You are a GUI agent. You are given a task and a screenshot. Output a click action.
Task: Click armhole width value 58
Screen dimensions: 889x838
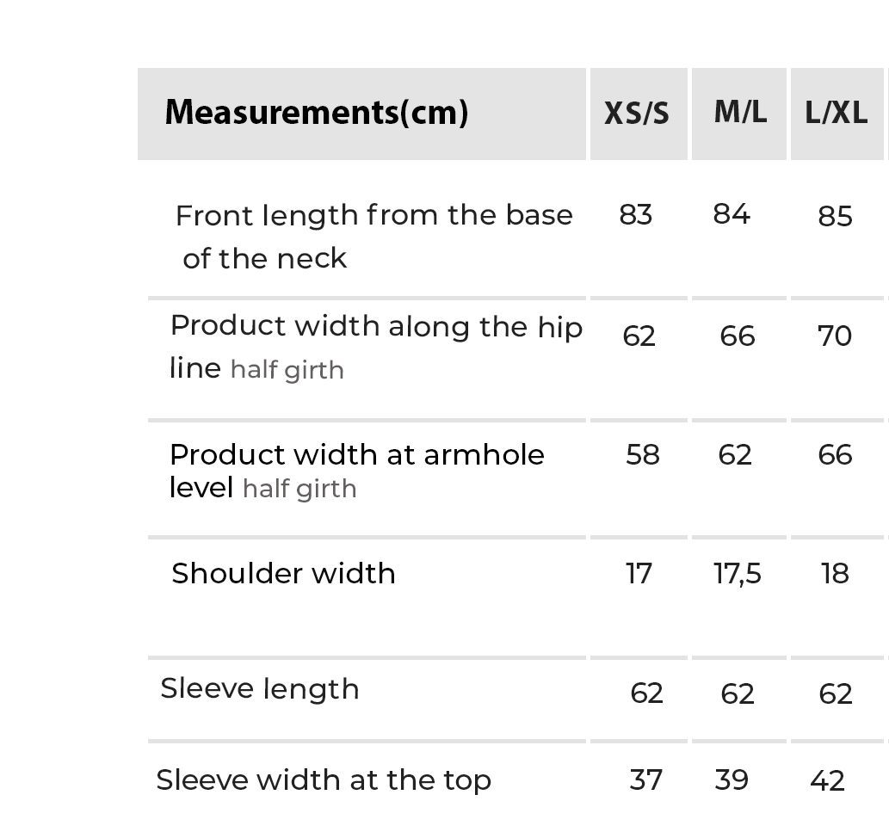(643, 455)
